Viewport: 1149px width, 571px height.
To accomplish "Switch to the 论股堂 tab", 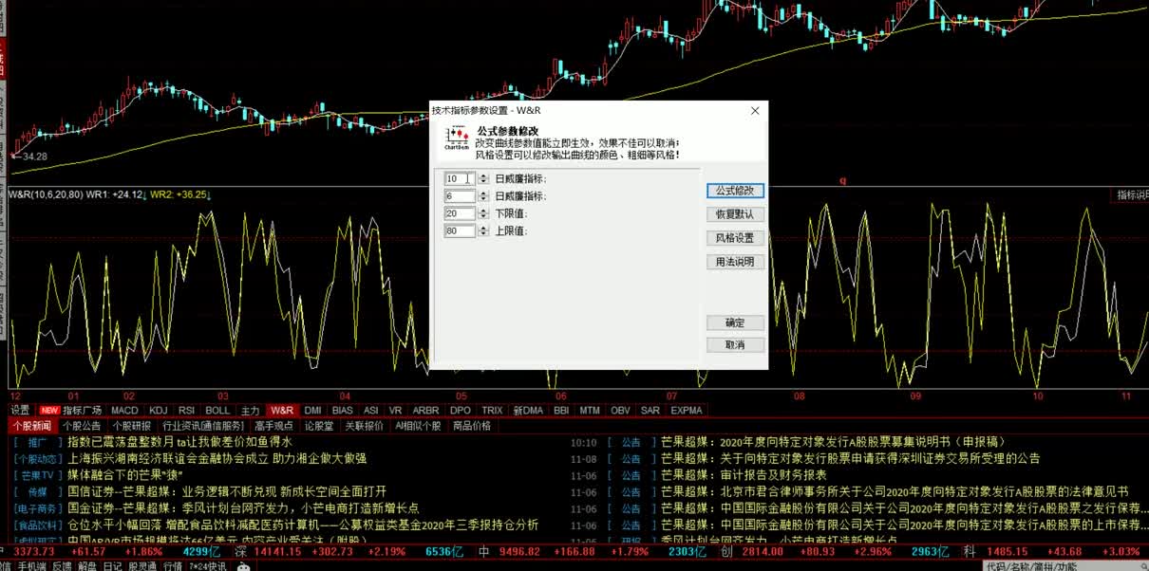I will pyautogui.click(x=319, y=425).
